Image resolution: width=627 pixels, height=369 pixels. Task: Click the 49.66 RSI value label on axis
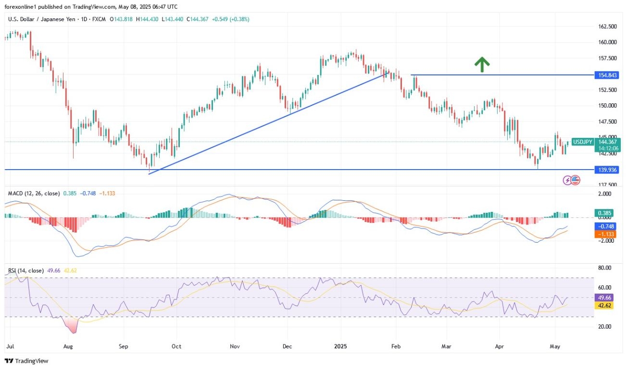click(x=604, y=298)
